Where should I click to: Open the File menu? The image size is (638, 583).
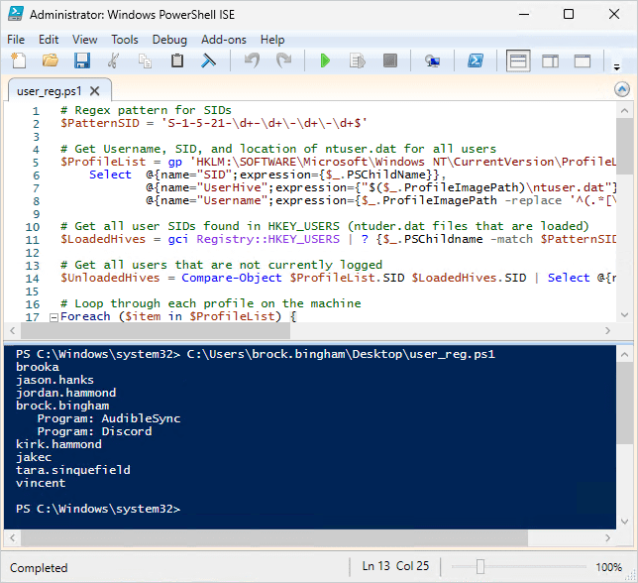[x=16, y=40]
